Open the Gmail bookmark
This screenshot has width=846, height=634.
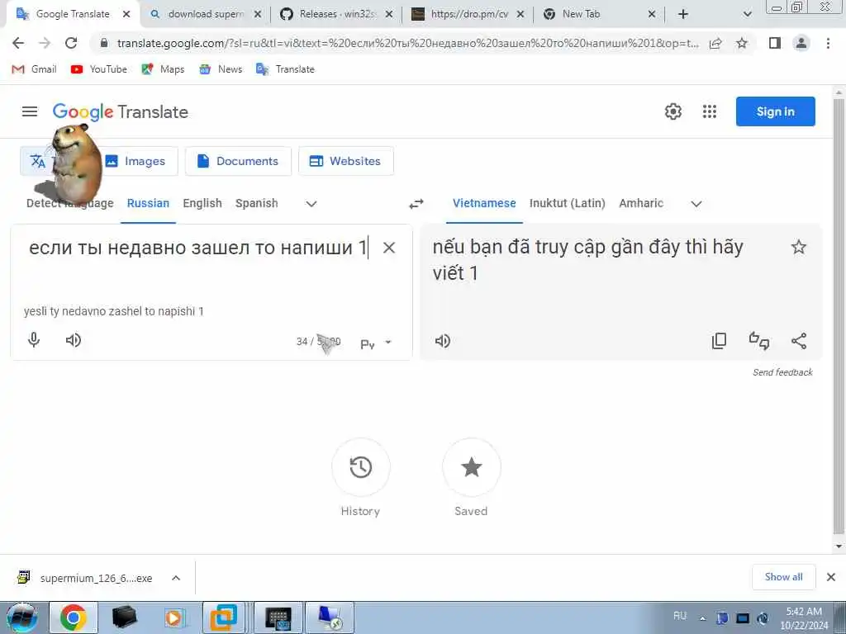point(34,69)
